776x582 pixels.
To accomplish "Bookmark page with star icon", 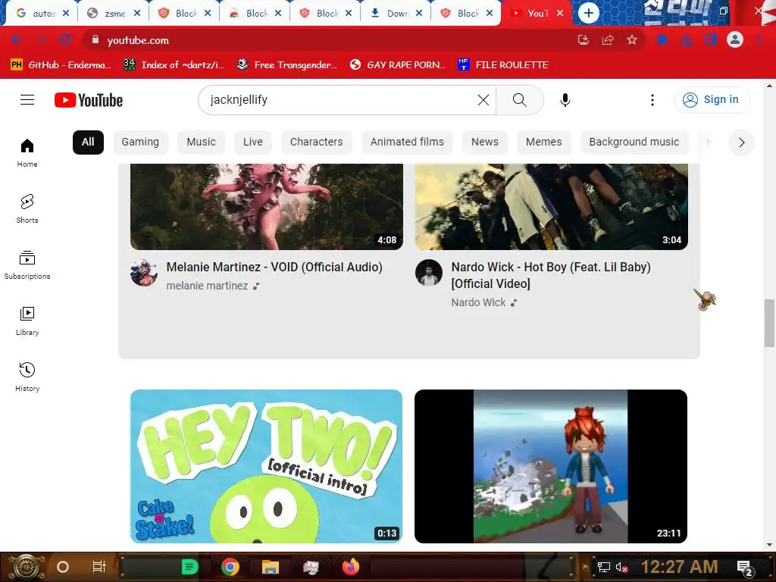I will 632,40.
